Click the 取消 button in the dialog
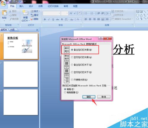 [104, 97]
